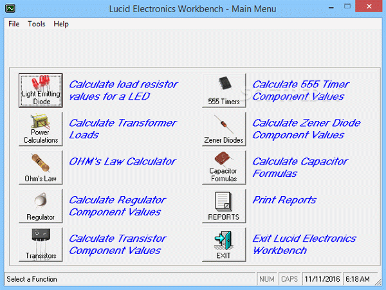Viewport: 386px width, 290px height.
Task: Maximize the Main Menu window
Action: tap(347, 6)
